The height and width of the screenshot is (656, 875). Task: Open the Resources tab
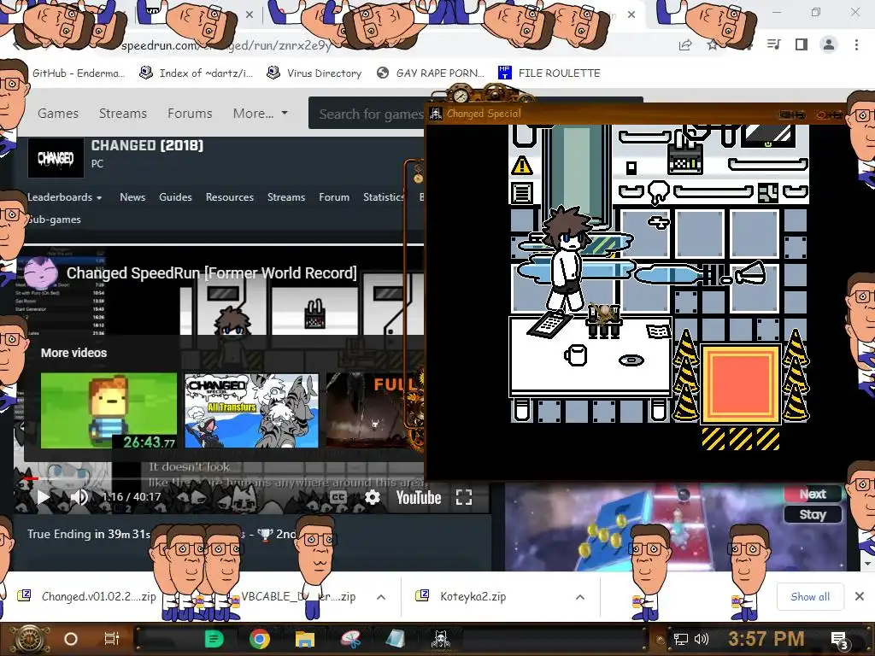tap(229, 197)
